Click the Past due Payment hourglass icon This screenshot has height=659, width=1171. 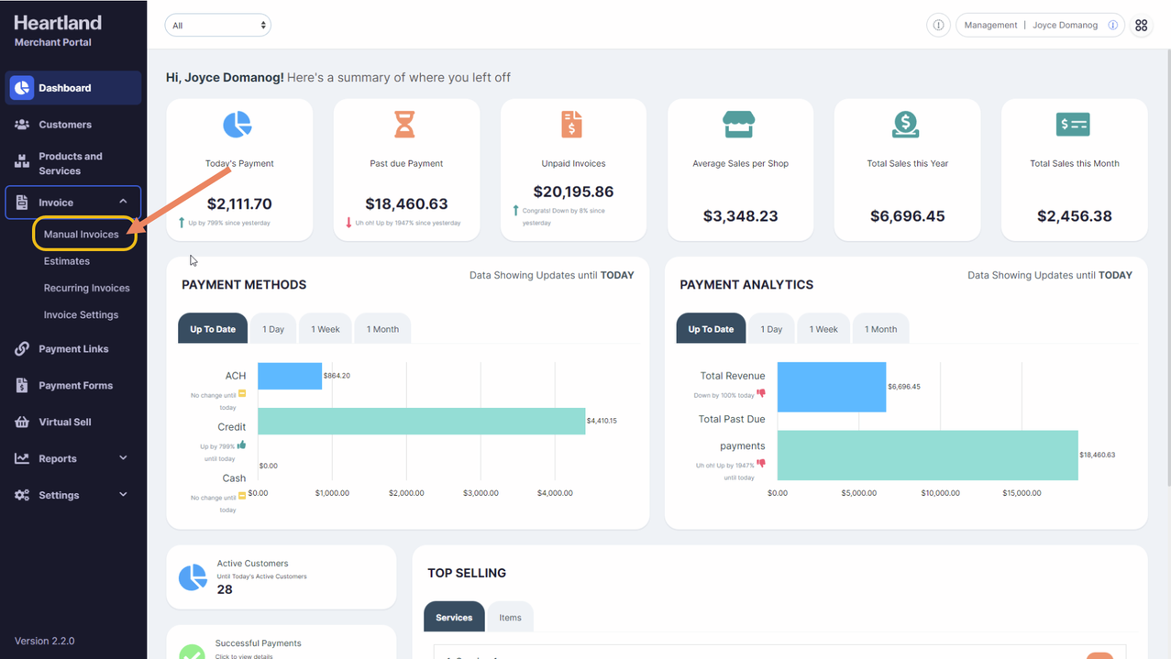404,125
